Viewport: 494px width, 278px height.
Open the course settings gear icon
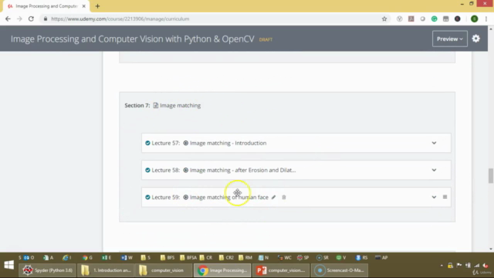[475, 39]
